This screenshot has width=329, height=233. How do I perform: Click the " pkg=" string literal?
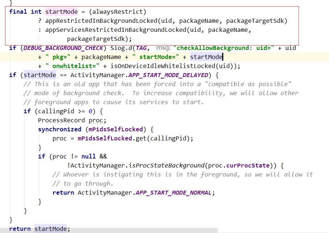58,57
